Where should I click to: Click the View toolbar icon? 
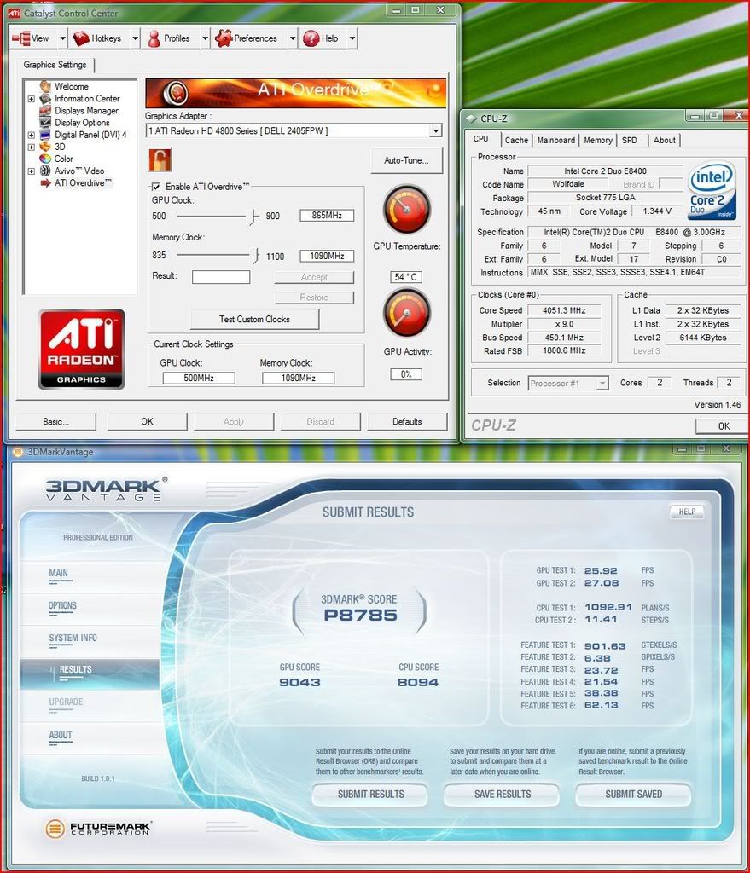pyautogui.click(x=20, y=38)
